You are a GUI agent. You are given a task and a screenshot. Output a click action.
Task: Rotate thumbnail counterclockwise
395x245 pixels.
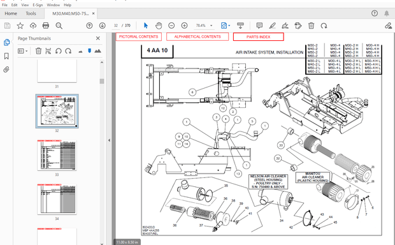point(58,51)
